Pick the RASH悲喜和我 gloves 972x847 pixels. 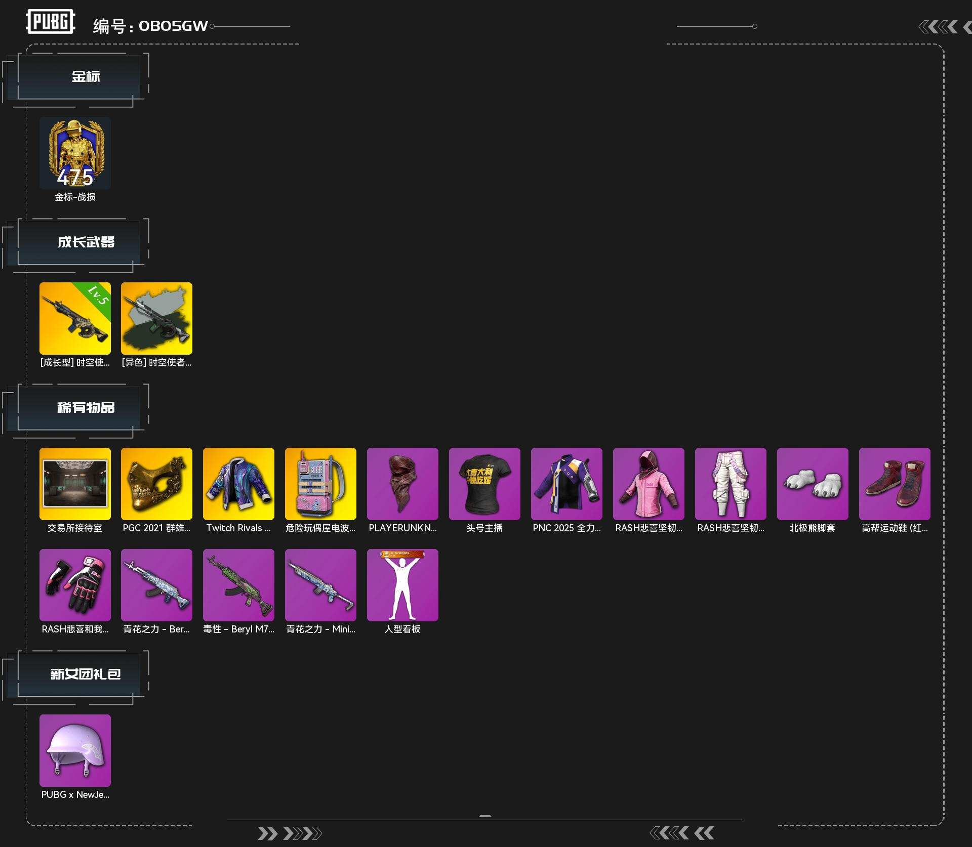75,585
